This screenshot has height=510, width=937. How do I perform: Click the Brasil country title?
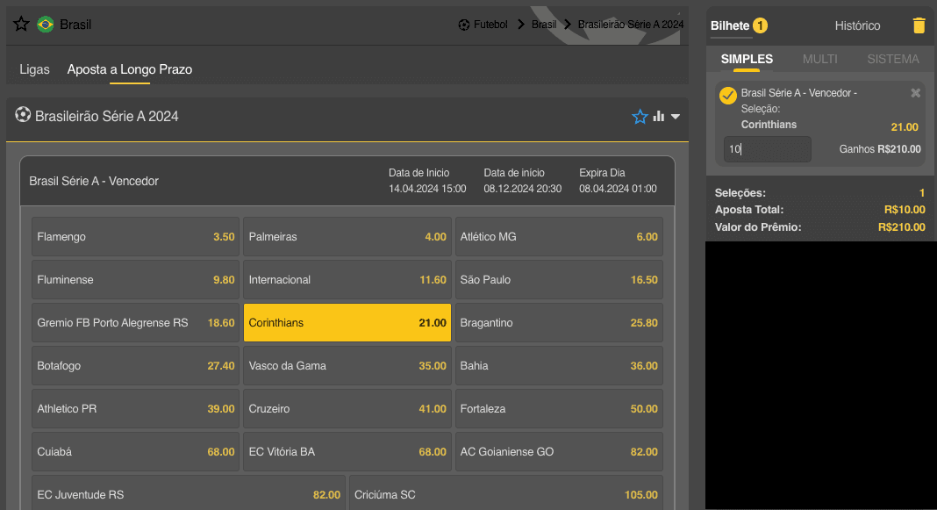coord(76,25)
